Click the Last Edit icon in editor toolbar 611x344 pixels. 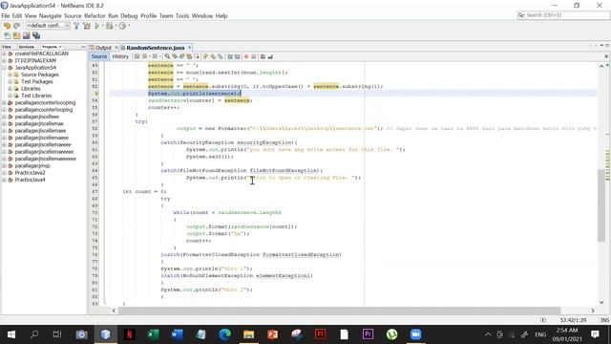[137, 56]
